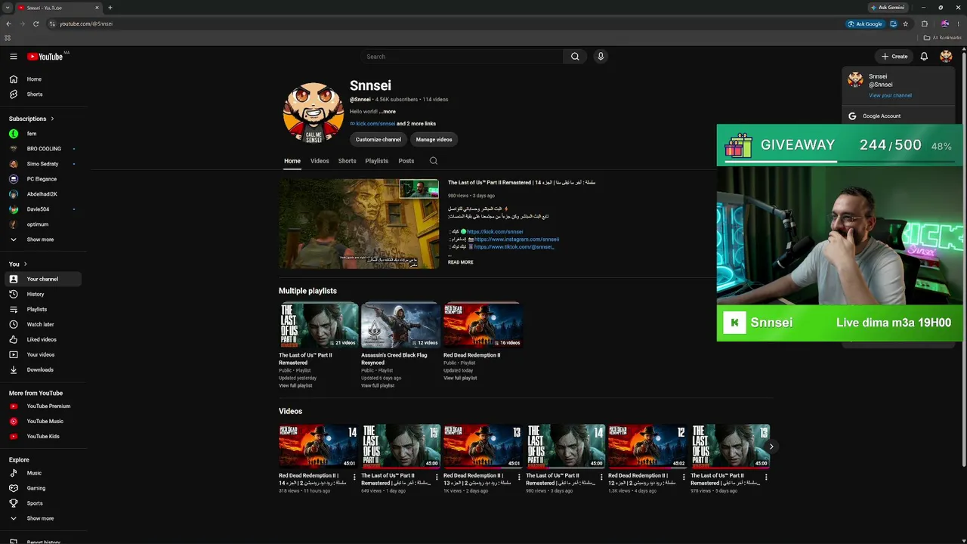The image size is (967, 544).
Task: Switch to the channel Playlists tab
Action: tap(376, 161)
